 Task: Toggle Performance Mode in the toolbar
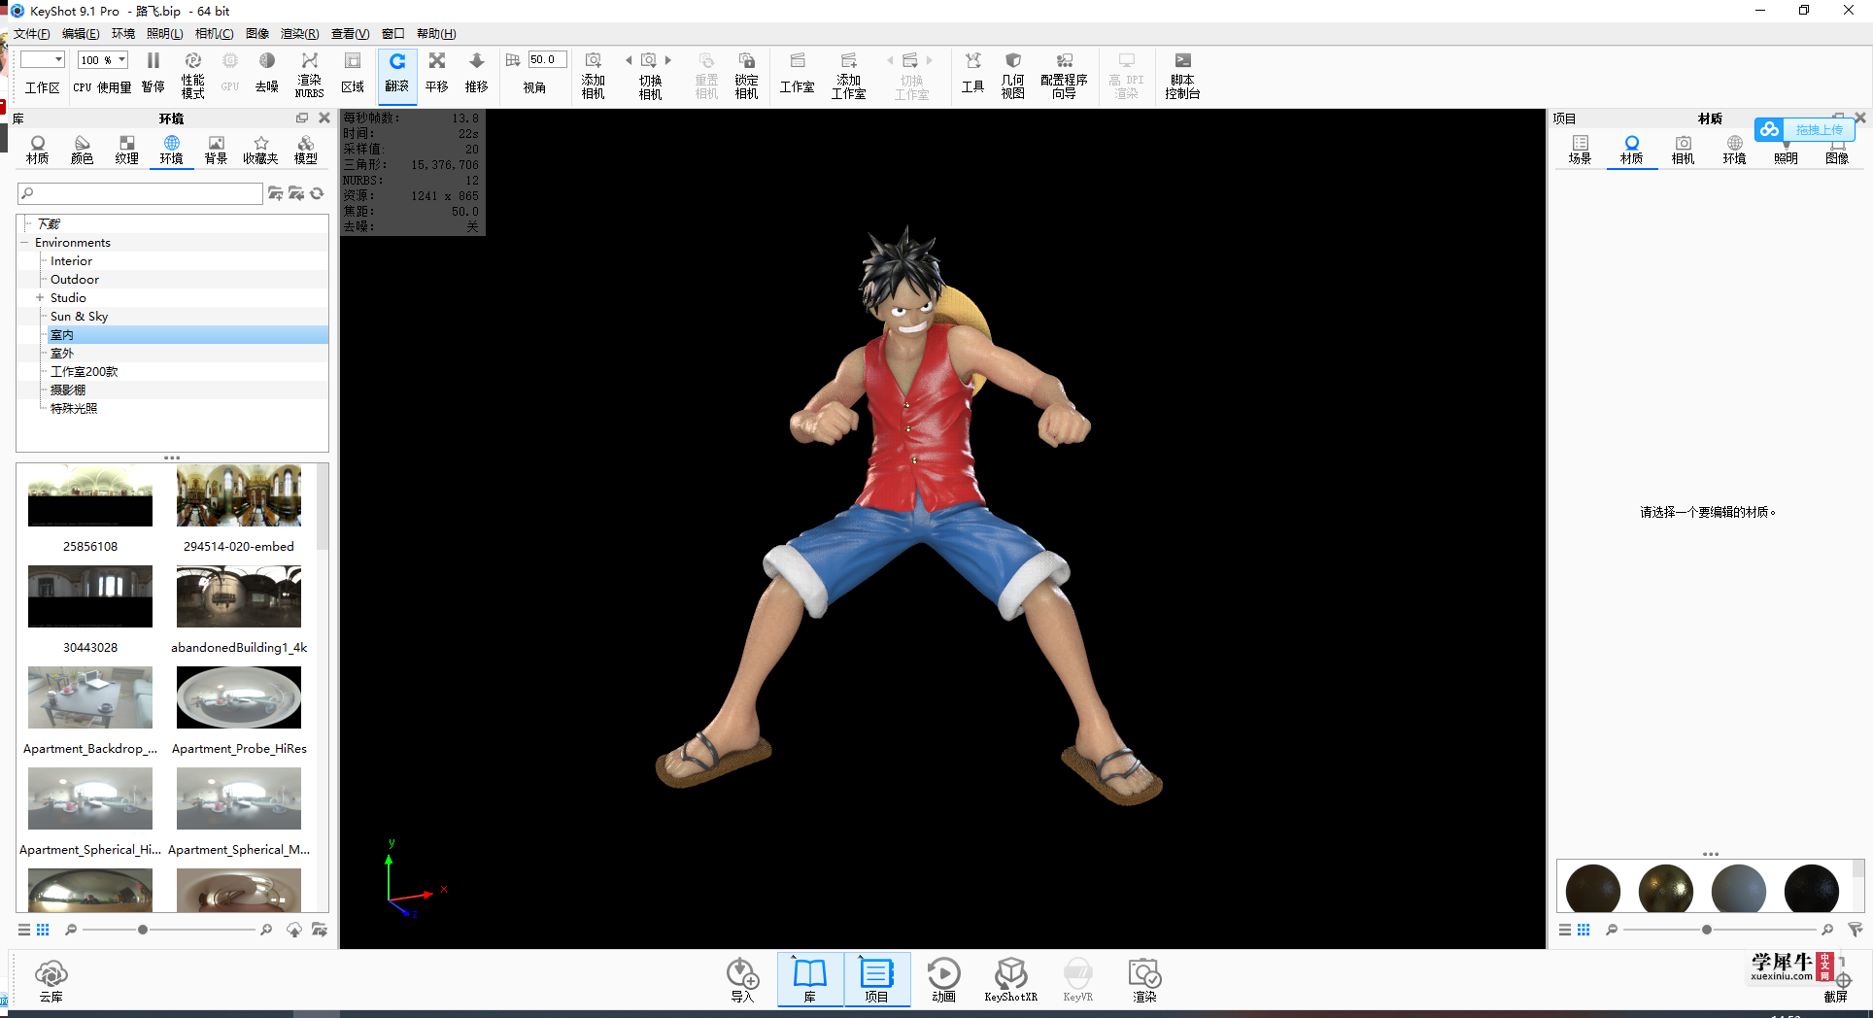click(192, 74)
